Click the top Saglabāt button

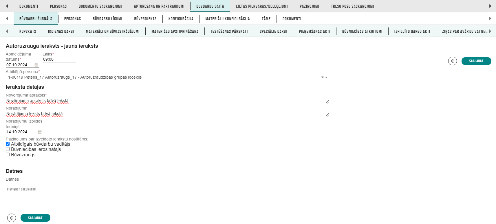coord(476,61)
